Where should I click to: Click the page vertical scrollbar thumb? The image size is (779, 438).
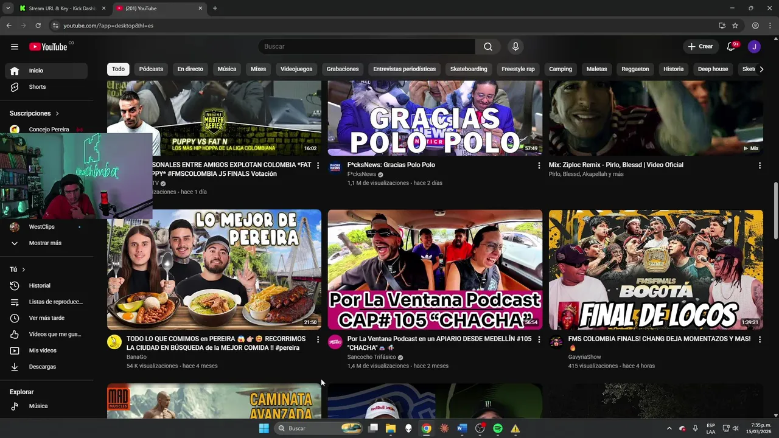(x=775, y=210)
